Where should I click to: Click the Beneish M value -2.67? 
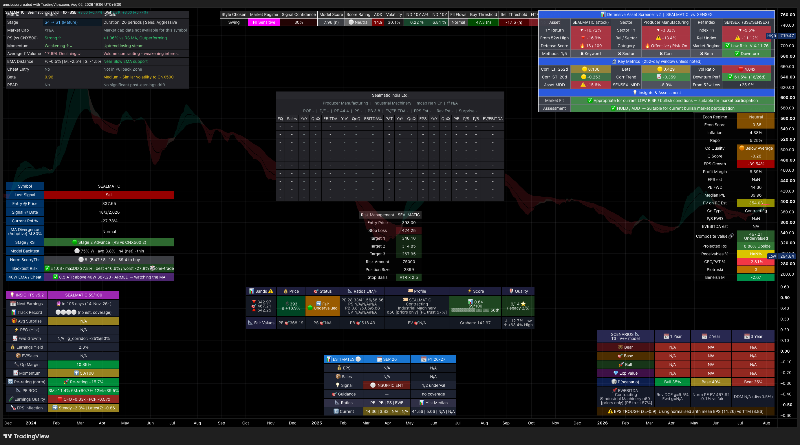[x=756, y=277]
